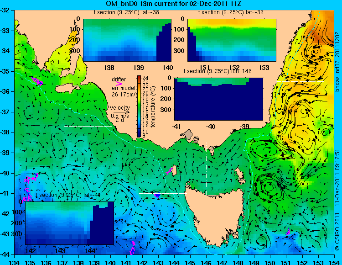Open the lat=-38 temperature section plot
Viewport: 342px width, 265px height.
point(127,40)
